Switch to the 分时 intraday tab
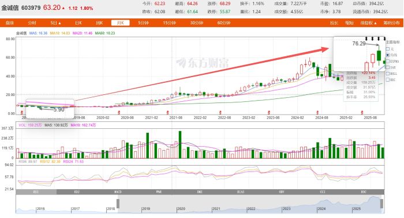This screenshot has height=218, width=404. coord(32,23)
